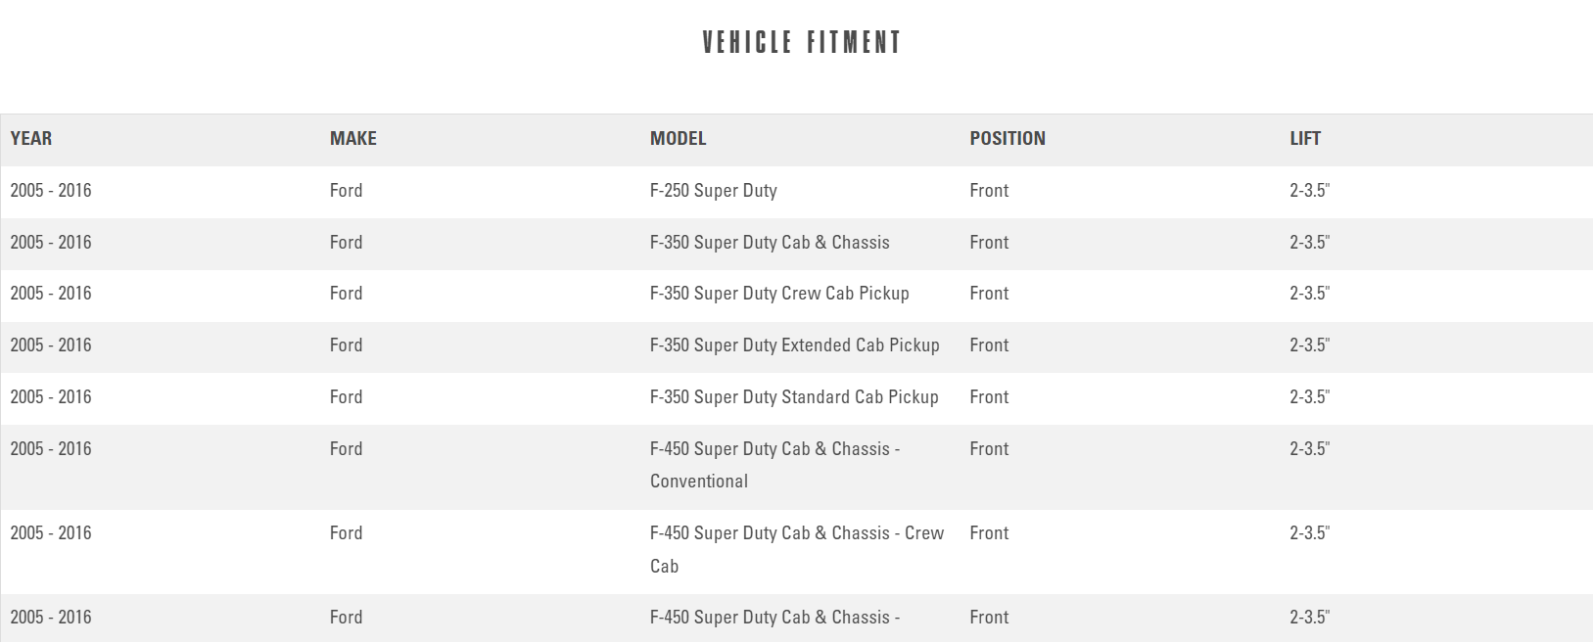The height and width of the screenshot is (644, 1593).
Task: Click the F-350 Super Duty Cab & Chassis cell
Action: click(769, 243)
